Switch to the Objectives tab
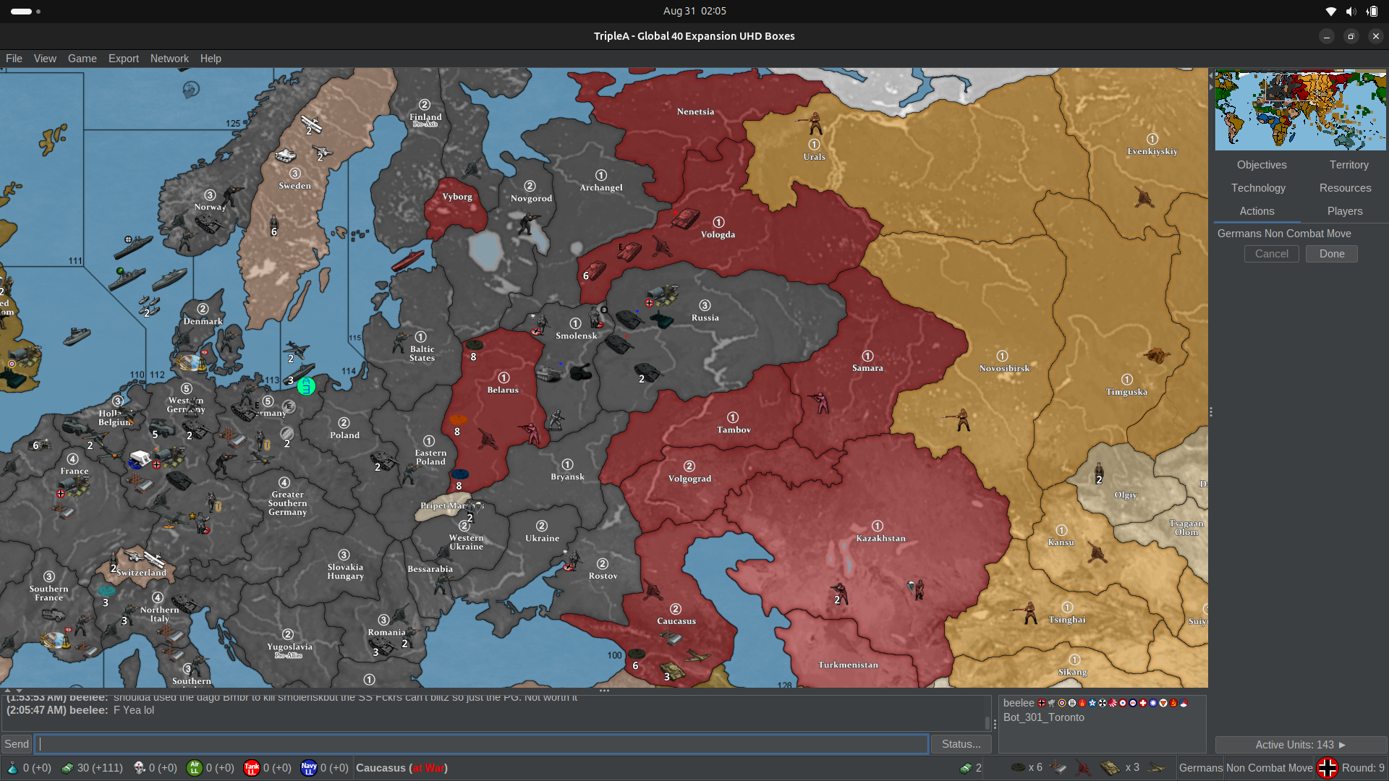This screenshot has height=781, width=1389. click(x=1262, y=165)
